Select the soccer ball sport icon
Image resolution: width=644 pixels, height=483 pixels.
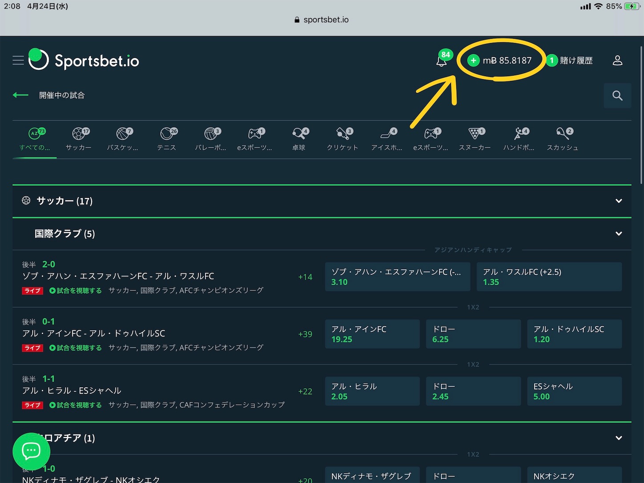coord(79,133)
